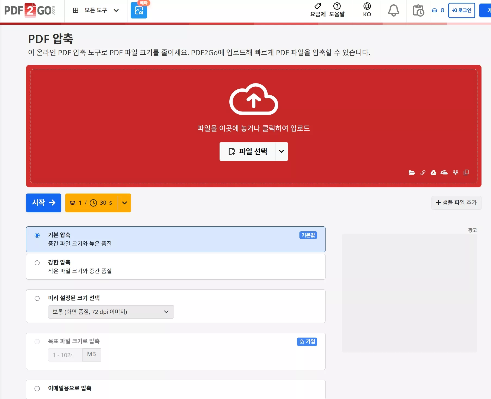Open the AI image tool with 베타 badge
The image size is (491, 399).
[x=139, y=11]
